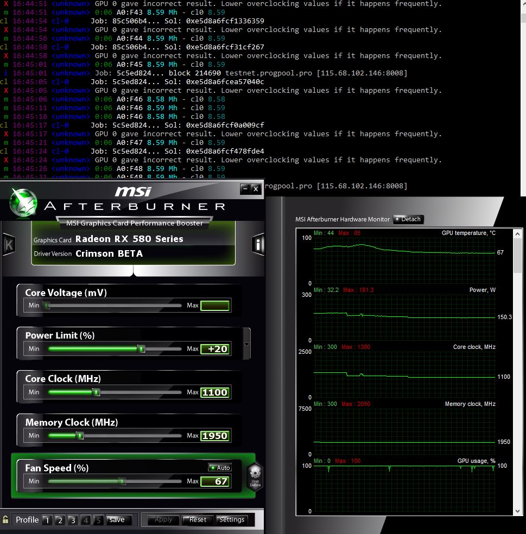The image size is (526, 534).
Task: Open the Afterburner Settings button
Action: coord(232,520)
